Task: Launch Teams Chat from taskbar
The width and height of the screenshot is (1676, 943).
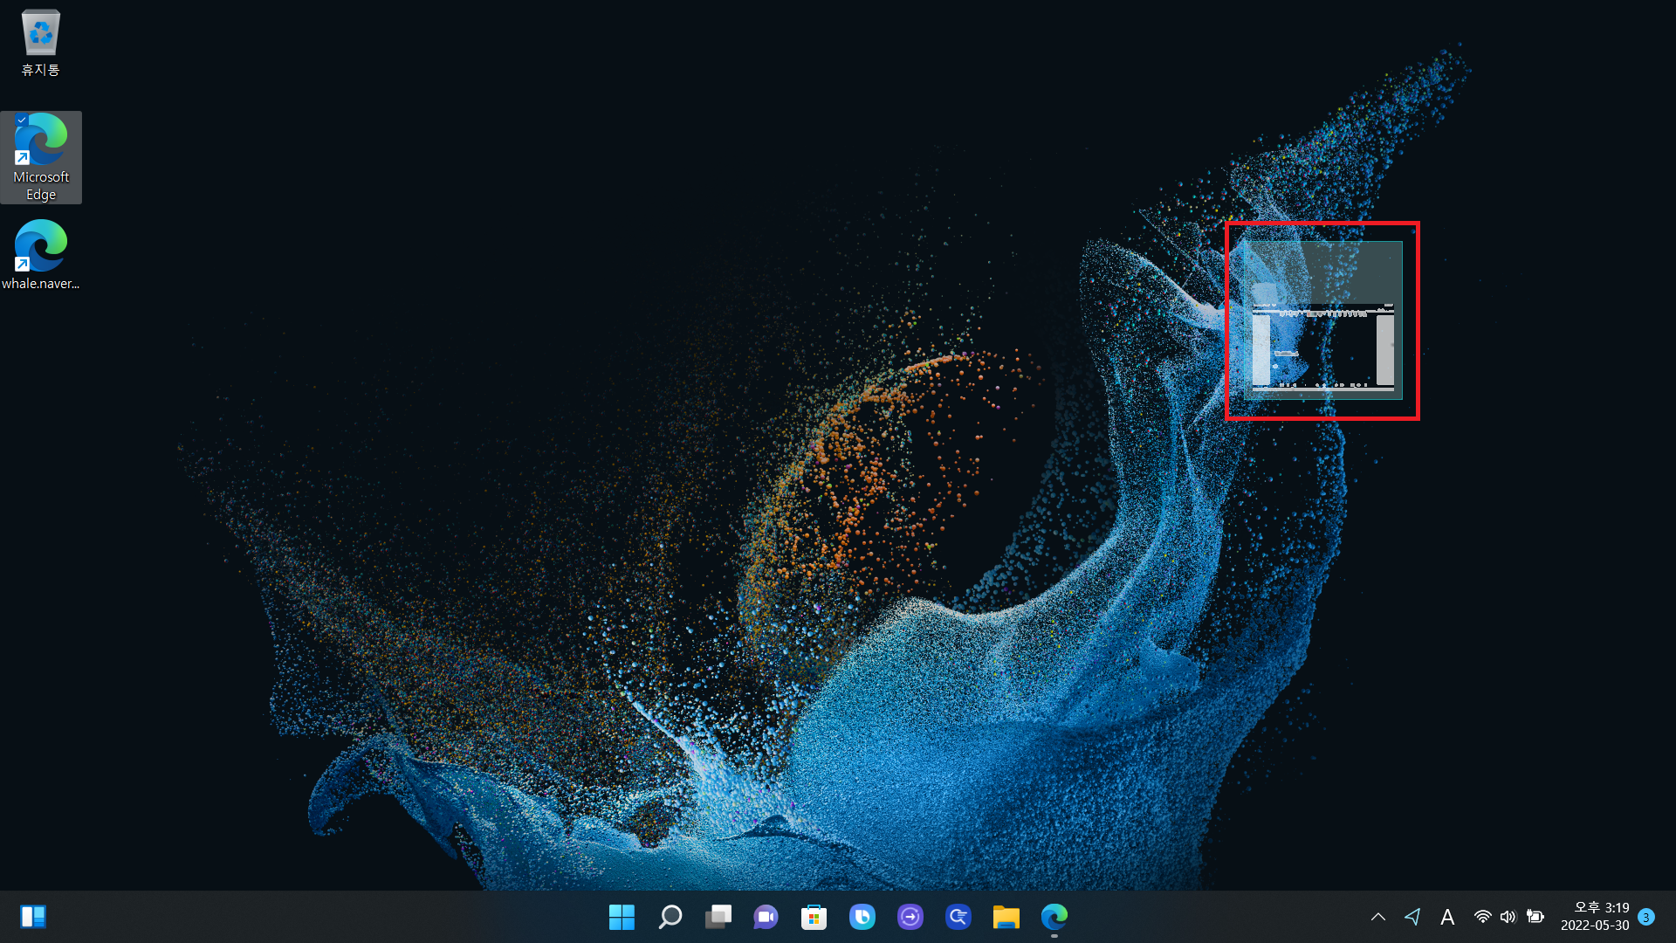Action: point(766,917)
